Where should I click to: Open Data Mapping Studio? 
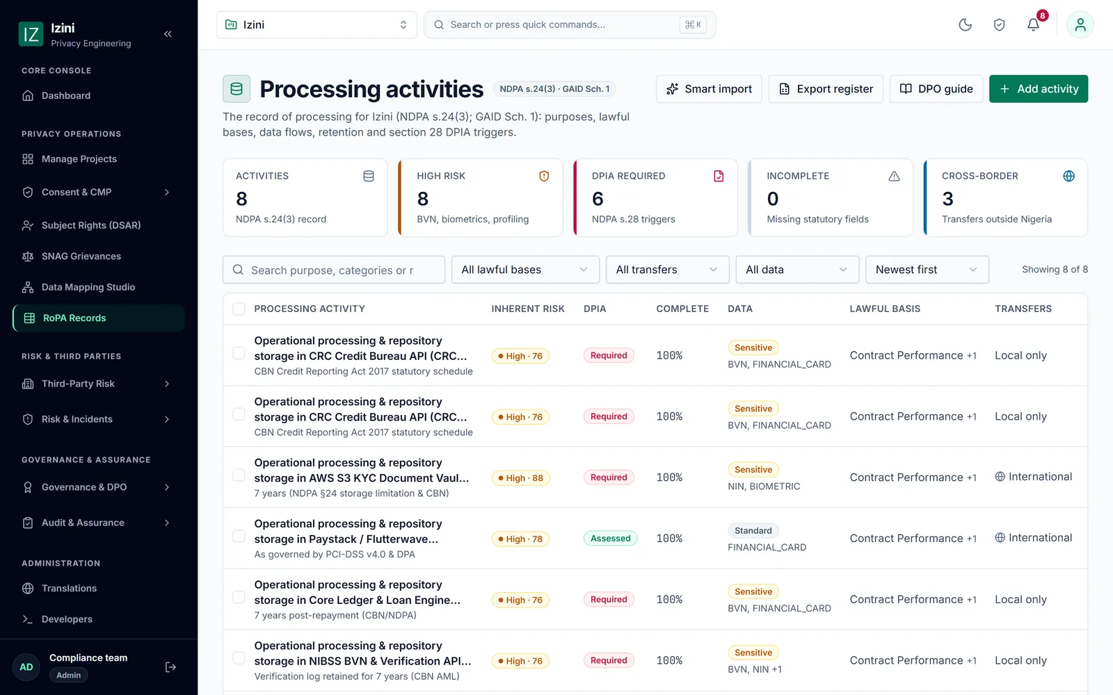(x=99, y=287)
